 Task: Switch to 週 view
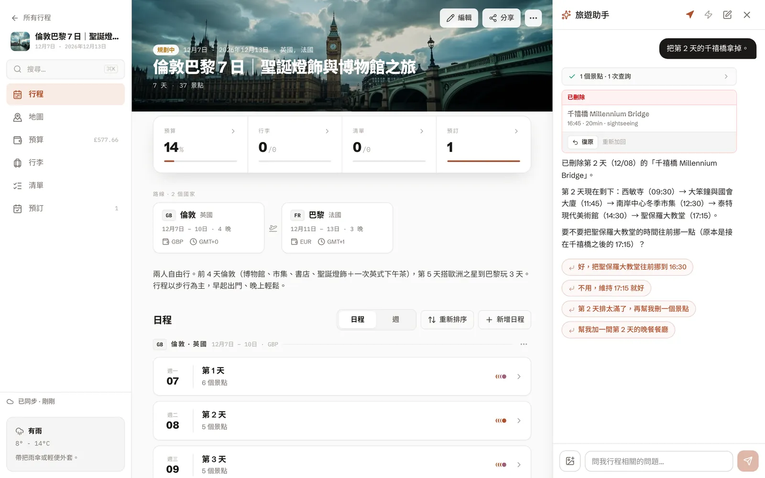coord(395,320)
